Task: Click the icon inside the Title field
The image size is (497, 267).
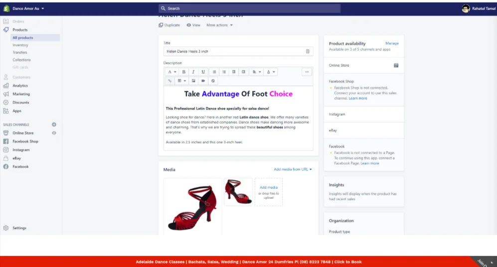Action: tap(308, 51)
